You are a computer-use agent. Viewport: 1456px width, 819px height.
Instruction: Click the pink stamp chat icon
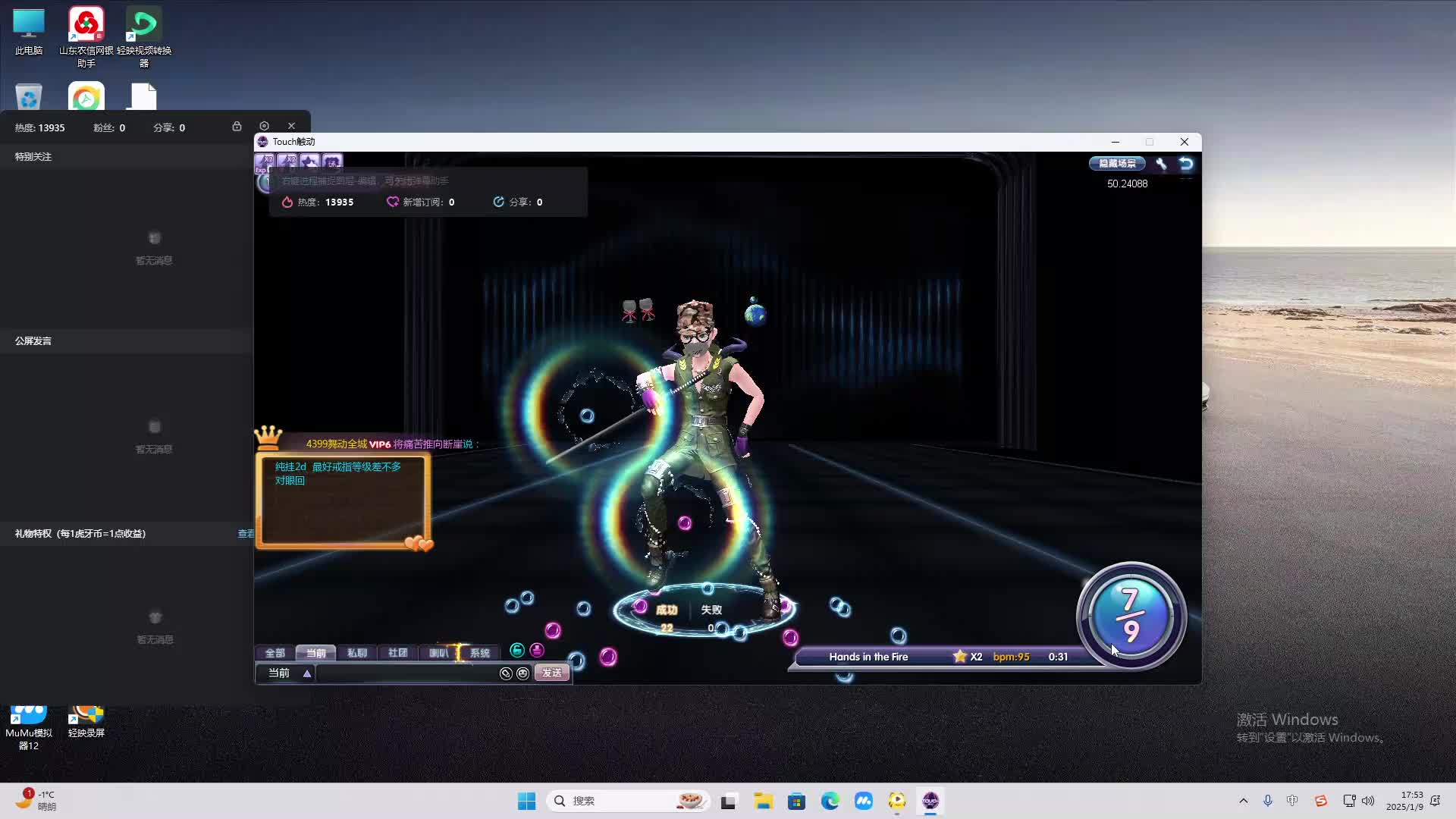[537, 651]
